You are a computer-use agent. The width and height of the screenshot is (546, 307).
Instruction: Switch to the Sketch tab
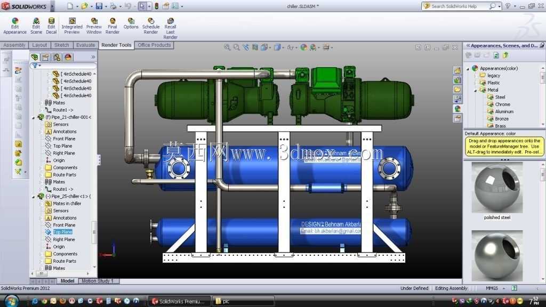coord(62,45)
